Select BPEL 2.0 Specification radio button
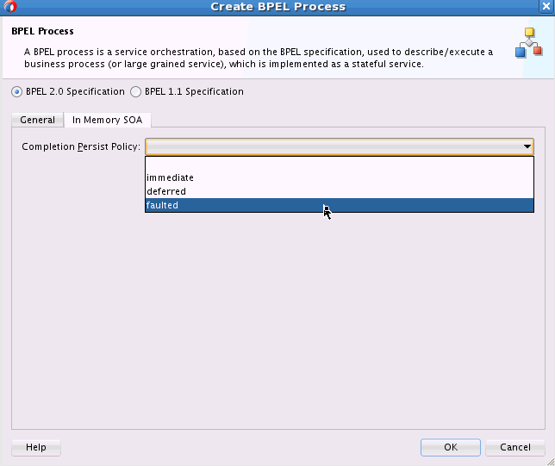 point(16,92)
